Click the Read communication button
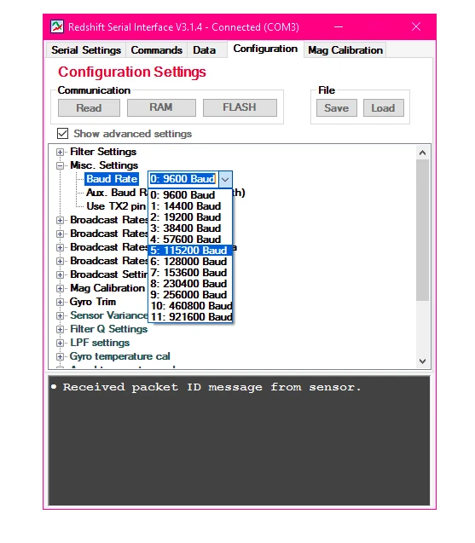The image size is (475, 543). [x=89, y=107]
